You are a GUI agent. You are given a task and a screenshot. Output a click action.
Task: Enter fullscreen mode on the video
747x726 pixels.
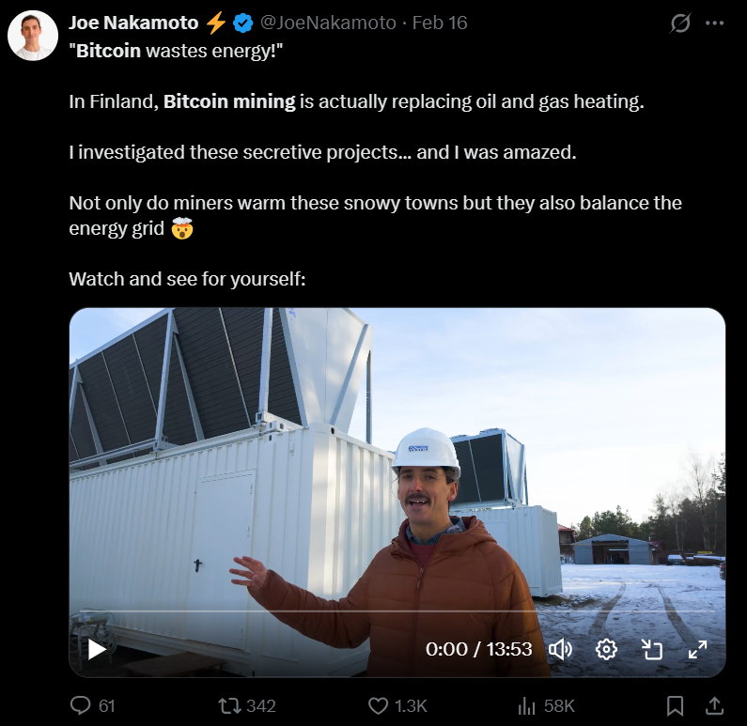[697, 649]
